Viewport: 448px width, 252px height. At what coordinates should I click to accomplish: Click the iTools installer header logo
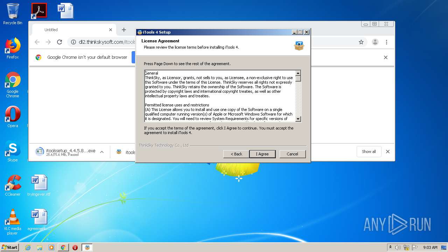(x=299, y=45)
